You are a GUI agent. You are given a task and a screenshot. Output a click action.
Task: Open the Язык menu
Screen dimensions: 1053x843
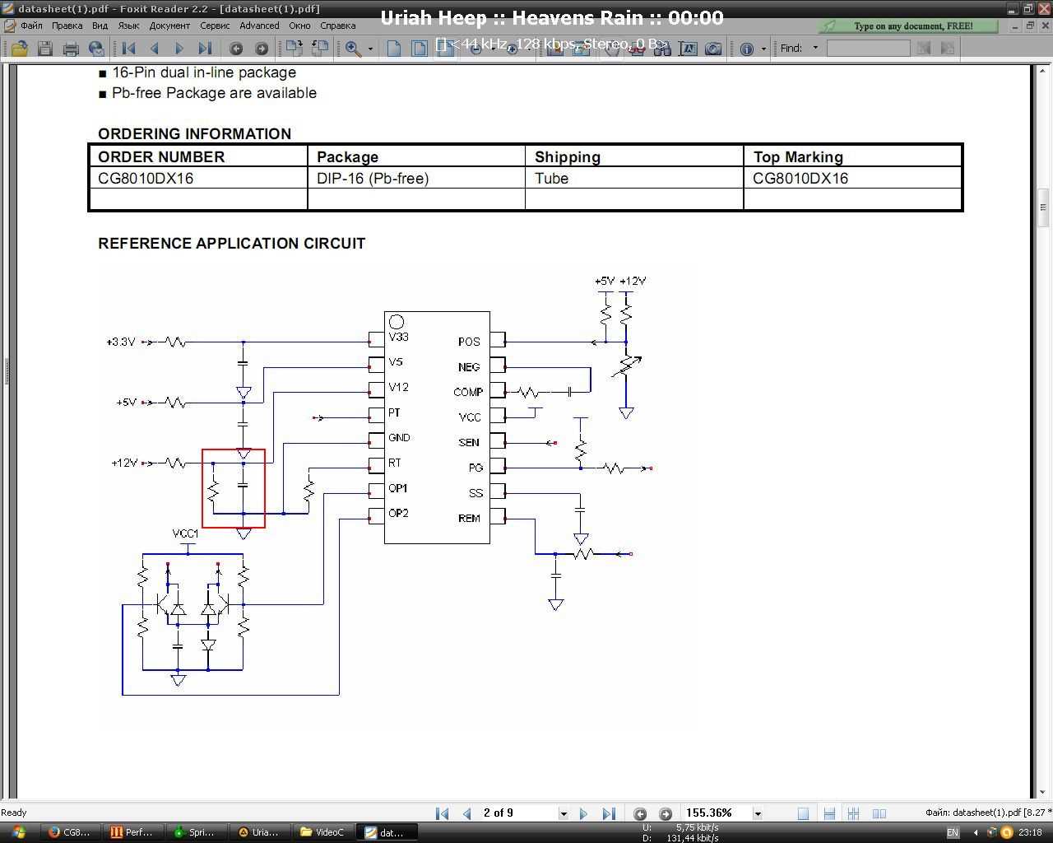(128, 26)
